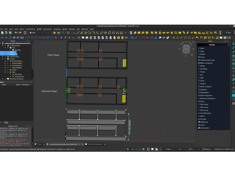
Task: Click the Undo arrow in the toolbar
Action: click(x=16, y=33)
